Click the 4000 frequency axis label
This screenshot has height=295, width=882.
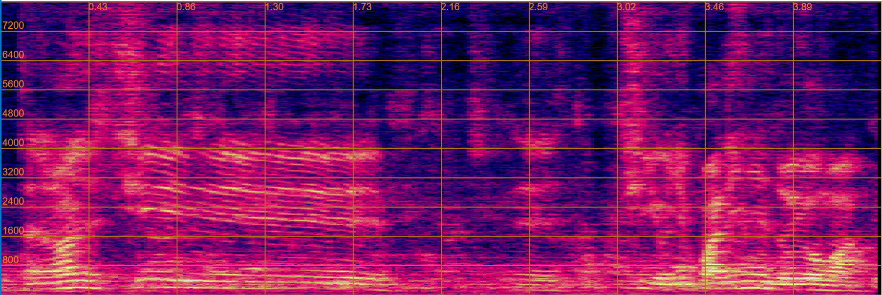(x=13, y=142)
